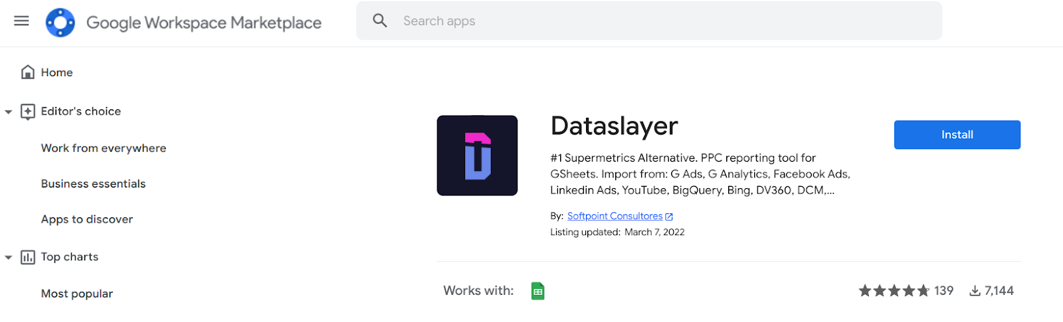Click the Google Workspace Marketplace logo
The width and height of the screenshot is (1063, 322).
[x=60, y=23]
